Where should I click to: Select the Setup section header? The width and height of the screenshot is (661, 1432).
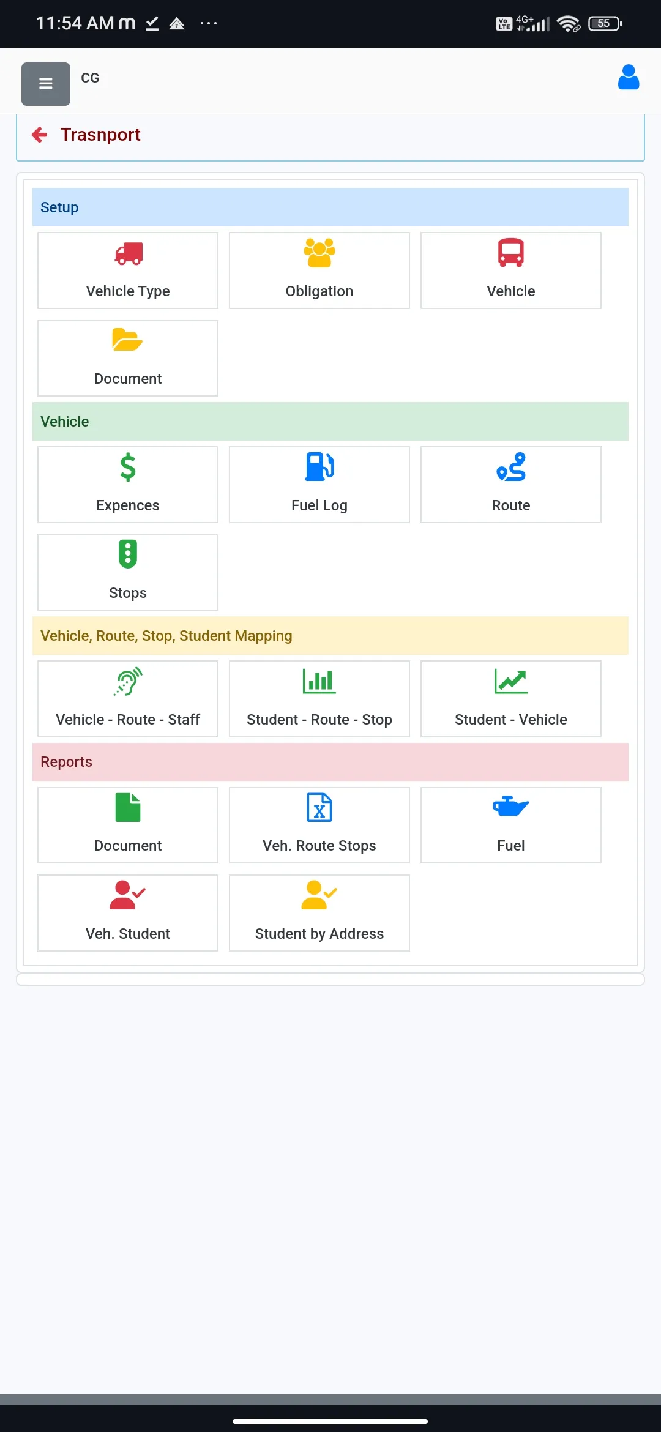coord(330,207)
